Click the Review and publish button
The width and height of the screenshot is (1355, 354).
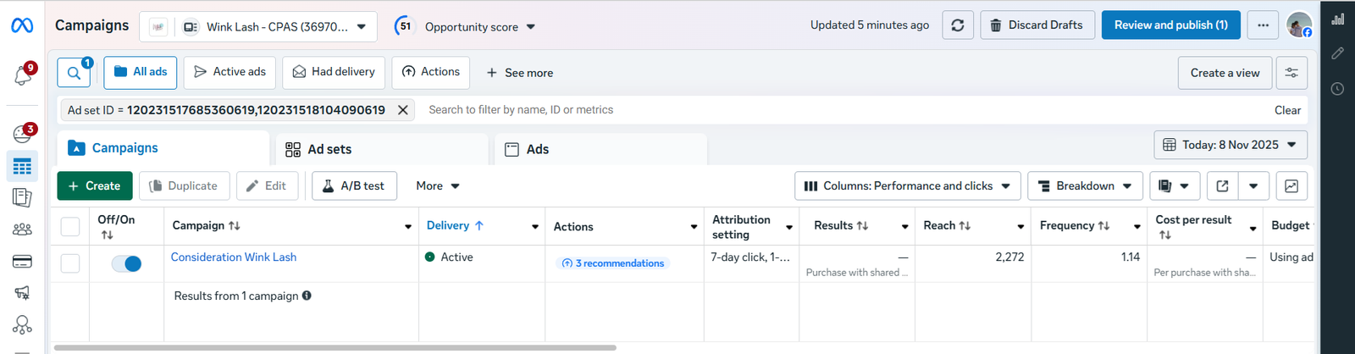pos(1170,25)
